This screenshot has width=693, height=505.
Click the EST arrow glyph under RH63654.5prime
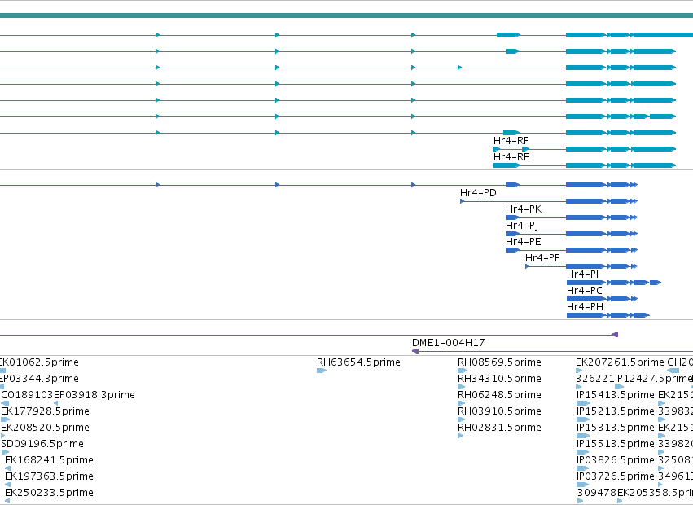[x=322, y=371]
